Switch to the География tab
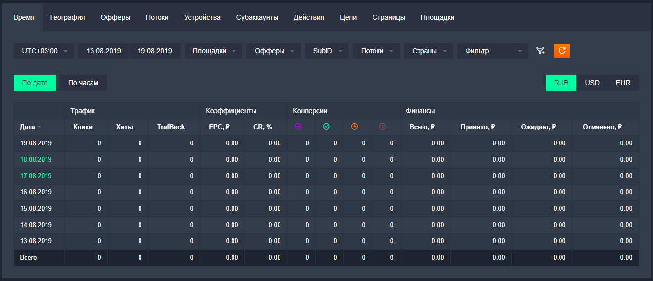Image resolution: width=653 pixels, height=281 pixels. tap(67, 17)
